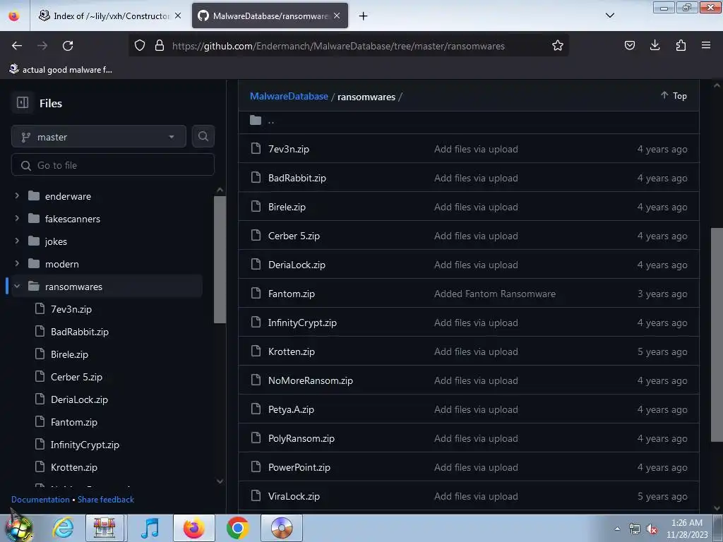
Task: Open the 'actual good malware f...' bookmark
Action: (61, 70)
